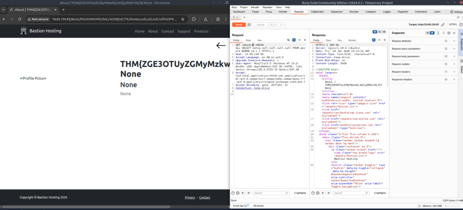Open the Privacy footer link
This screenshot has width=463, height=210.
pos(190,198)
